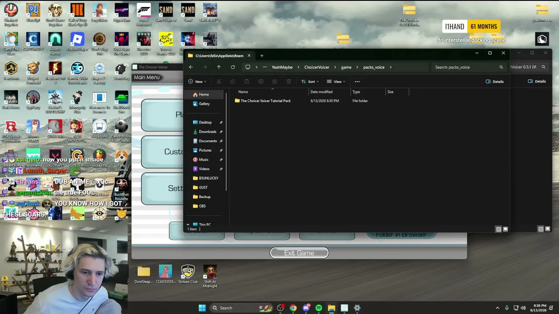This screenshot has width=559, height=314.
Task: Sort by Date modified column header
Action: (321, 92)
